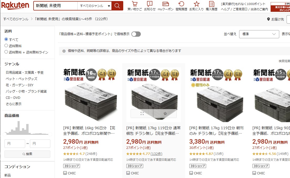Screen dimensions: 290x178
Task: Expand the genre list with さらに表示
Action: click(13, 104)
